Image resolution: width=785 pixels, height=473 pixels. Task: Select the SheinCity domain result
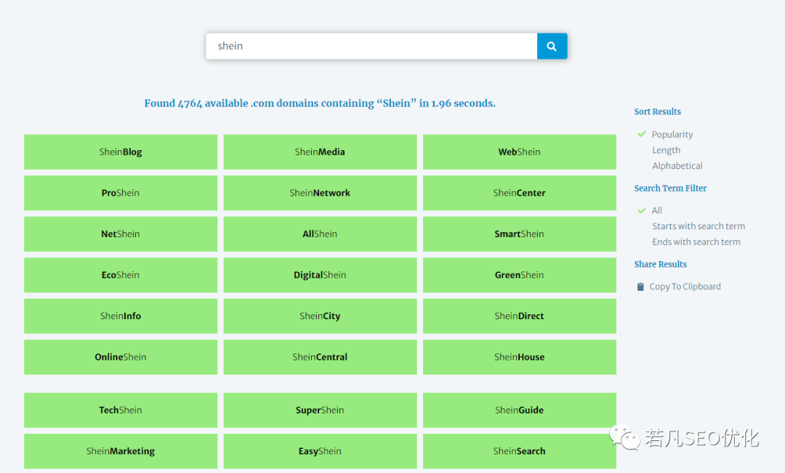pos(320,316)
